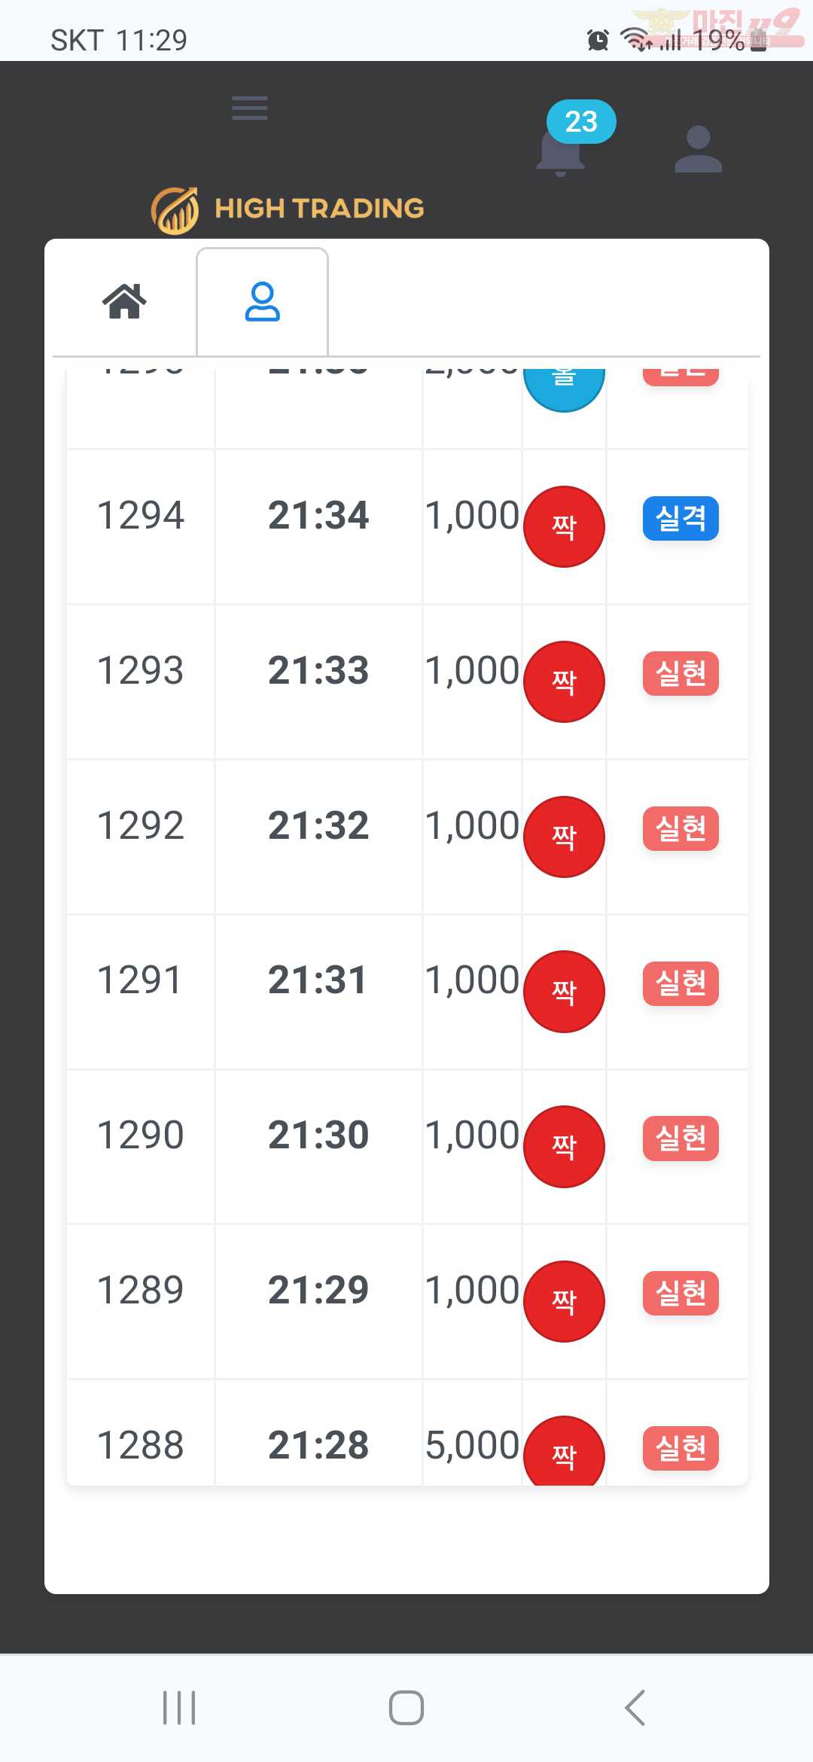Image resolution: width=813 pixels, height=1762 pixels.
Task: Tap the red 짝 circle for round 1289
Action: pyautogui.click(x=564, y=1301)
